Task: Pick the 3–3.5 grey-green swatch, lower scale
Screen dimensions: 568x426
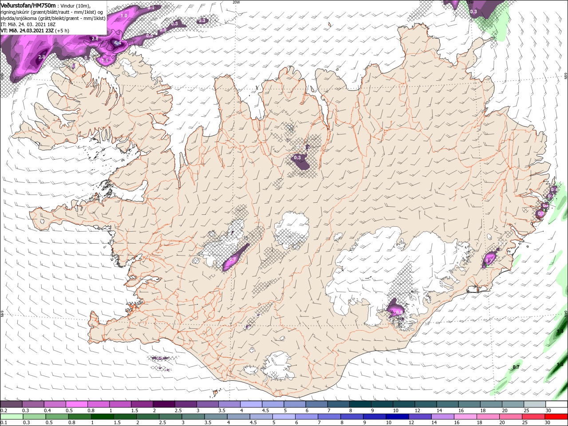Action: 193,416
